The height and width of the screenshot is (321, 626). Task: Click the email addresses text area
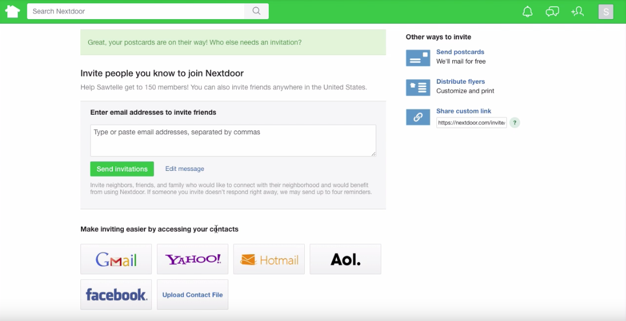tap(233, 141)
